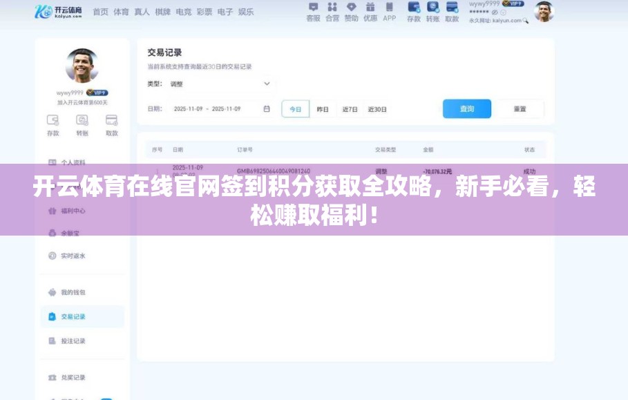This screenshot has width=628, height=400.
Task: Open the 优惠 promotions icon
Action: (x=370, y=12)
